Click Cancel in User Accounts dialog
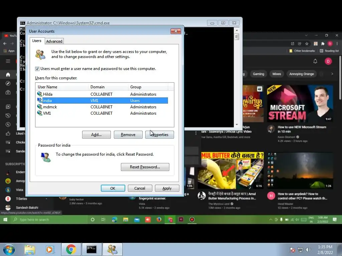Viewport: 342px width, 256px height. click(x=140, y=188)
